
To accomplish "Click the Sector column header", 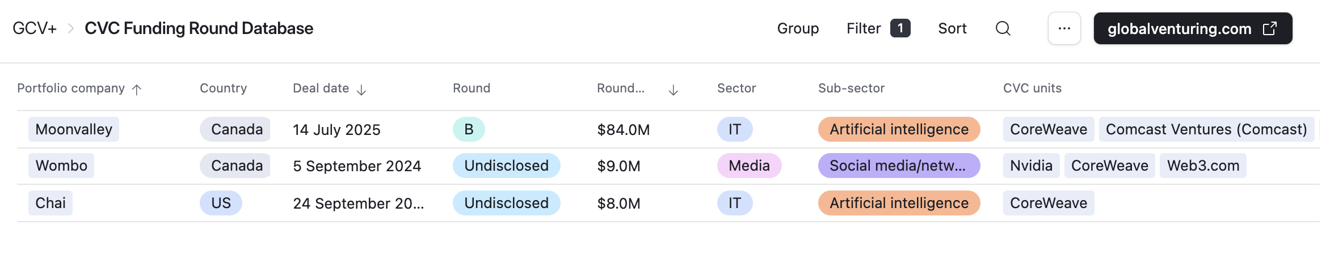I will 736,88.
